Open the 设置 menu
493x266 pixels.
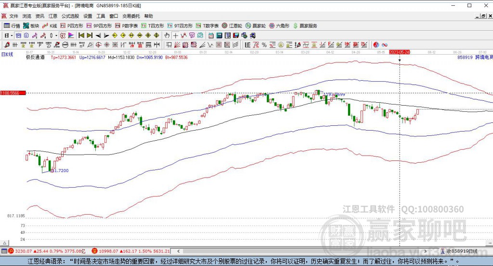(x=88, y=16)
